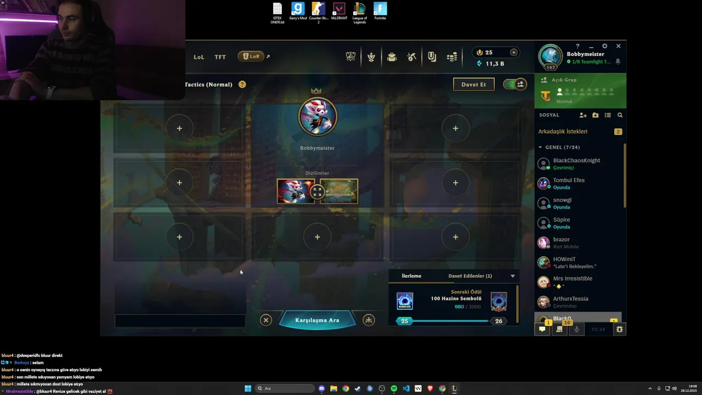Select the İlerleme tab
Screen dimensions: 702x395
411,276
